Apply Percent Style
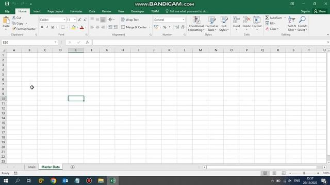 point(164,27)
